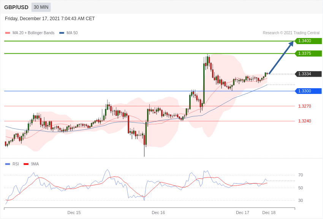Click the Dec 17 date axis marker
Image resolution: width=323 pixels, height=219 pixels.
pyautogui.click(x=242, y=213)
